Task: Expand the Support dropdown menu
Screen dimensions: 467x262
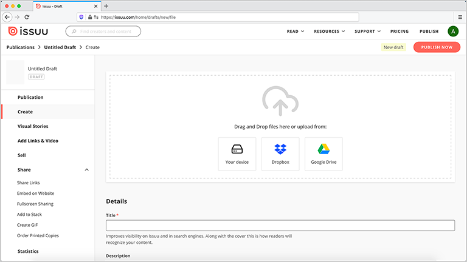Action: coord(367,32)
